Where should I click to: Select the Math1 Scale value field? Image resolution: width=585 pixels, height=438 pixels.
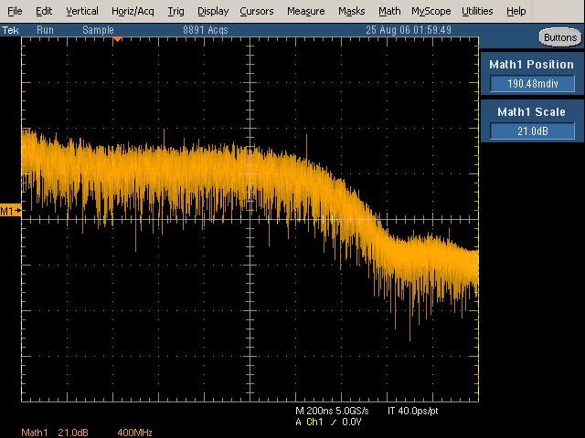[532, 130]
